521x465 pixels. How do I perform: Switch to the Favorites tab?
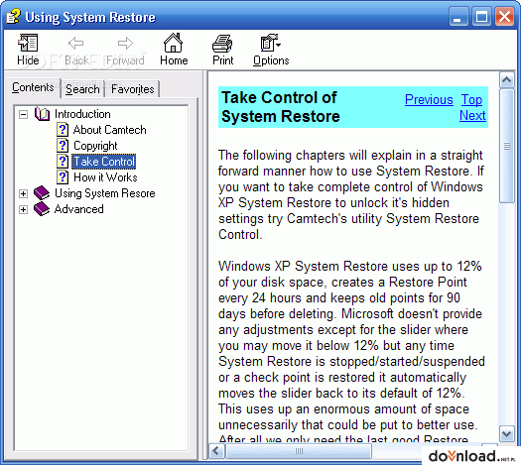click(133, 89)
